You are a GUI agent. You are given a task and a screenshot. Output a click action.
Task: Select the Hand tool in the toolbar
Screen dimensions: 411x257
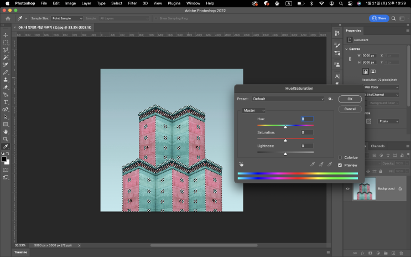pyautogui.click(x=6, y=132)
